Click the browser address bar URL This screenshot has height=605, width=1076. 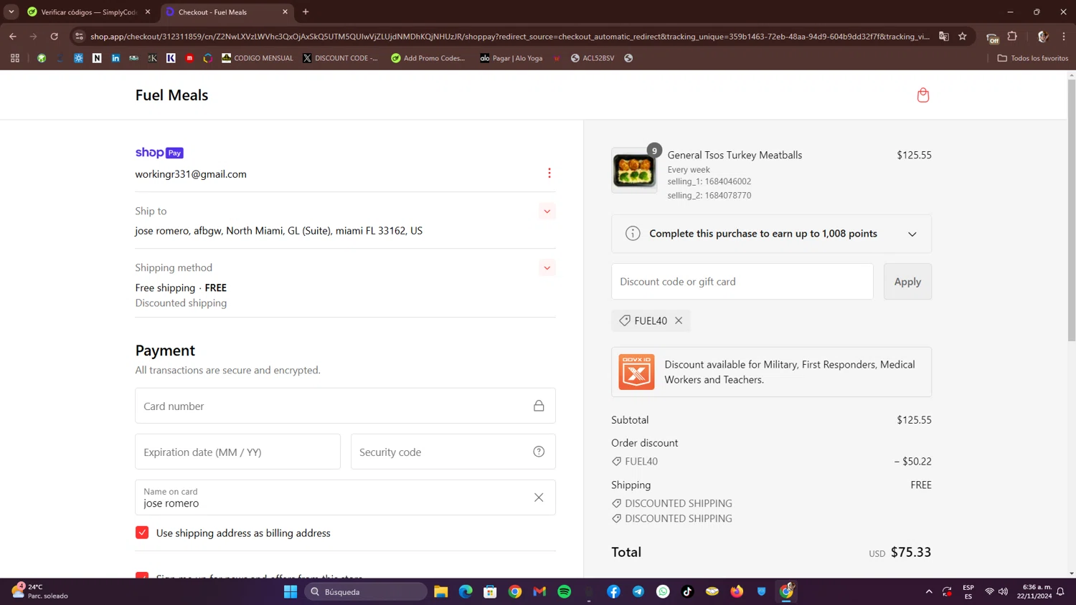tap(510, 37)
